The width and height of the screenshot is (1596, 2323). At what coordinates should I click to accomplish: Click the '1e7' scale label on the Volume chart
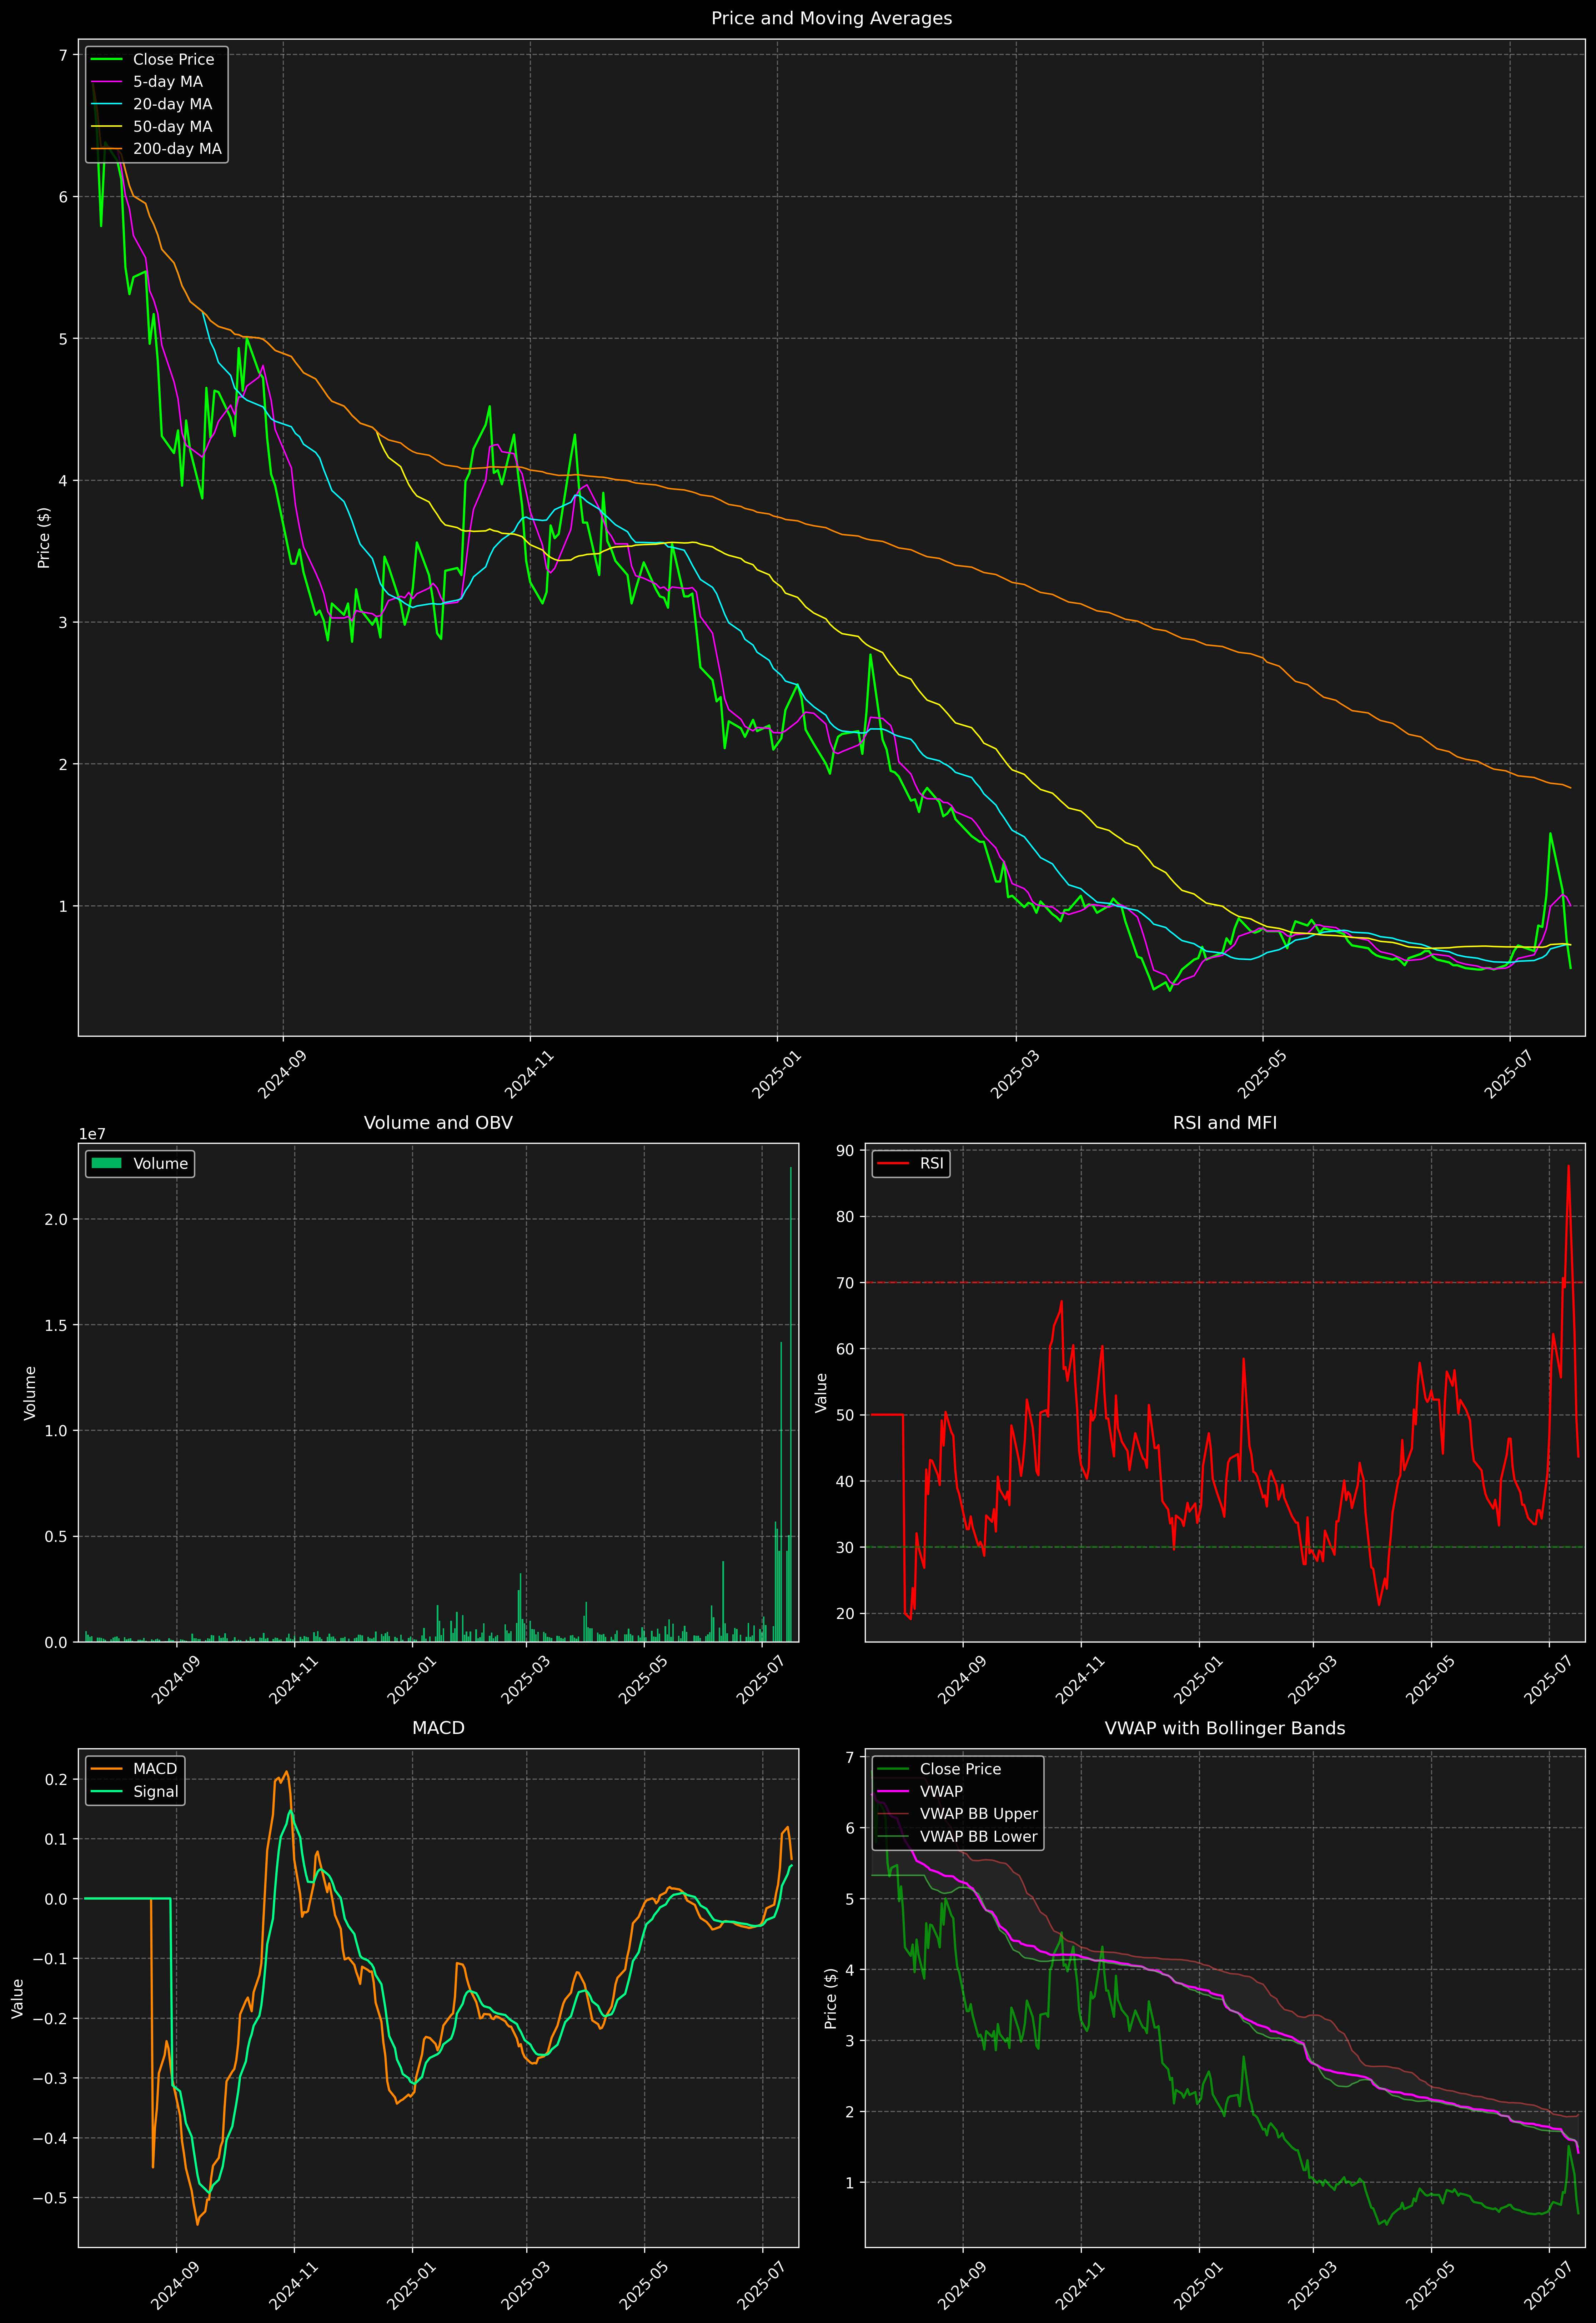(92, 1135)
